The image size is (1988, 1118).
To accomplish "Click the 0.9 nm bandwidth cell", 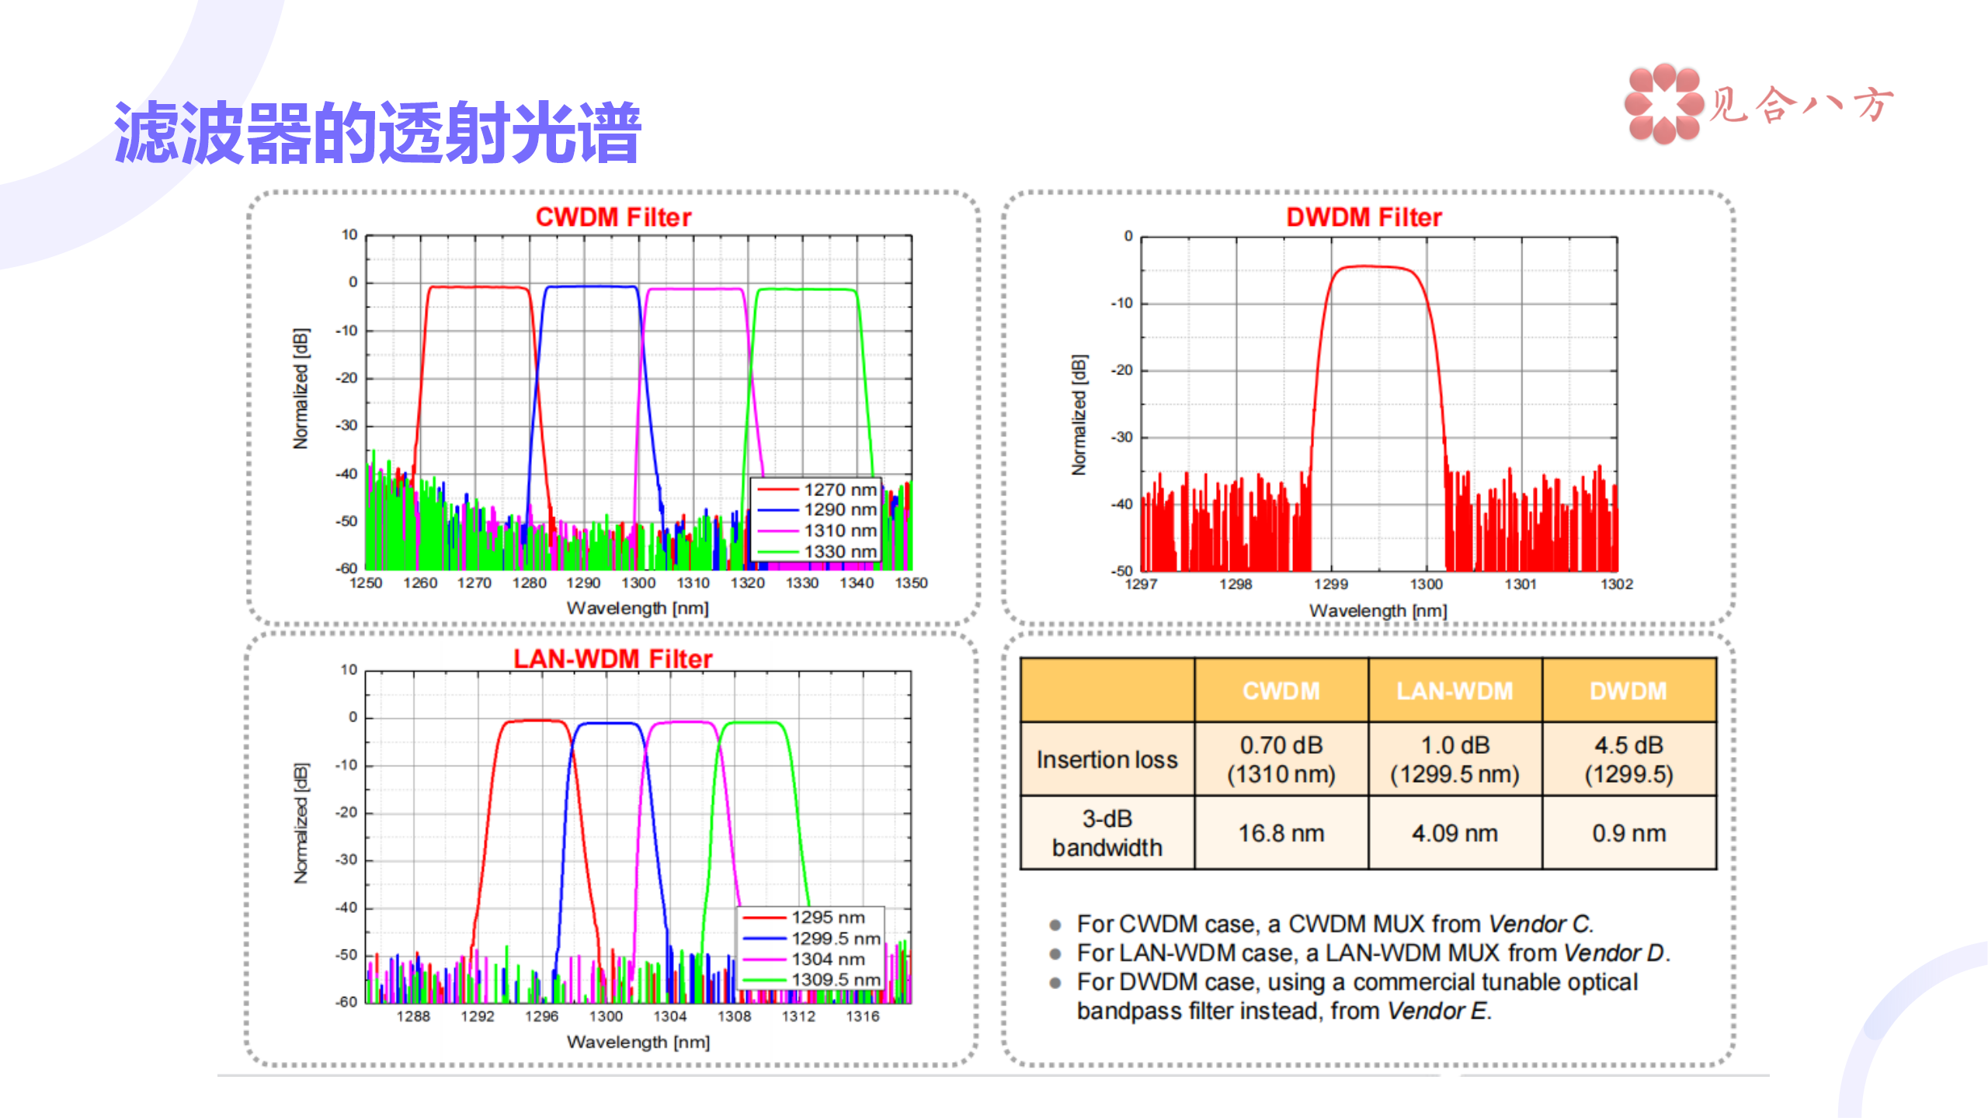I will 1629,833.
